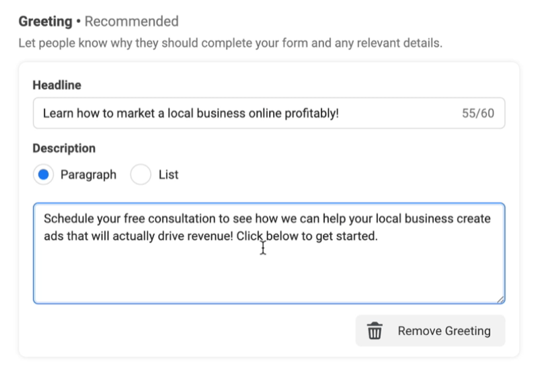Click the Headline label
Image resolution: width=538 pixels, height=370 pixels.
(57, 85)
